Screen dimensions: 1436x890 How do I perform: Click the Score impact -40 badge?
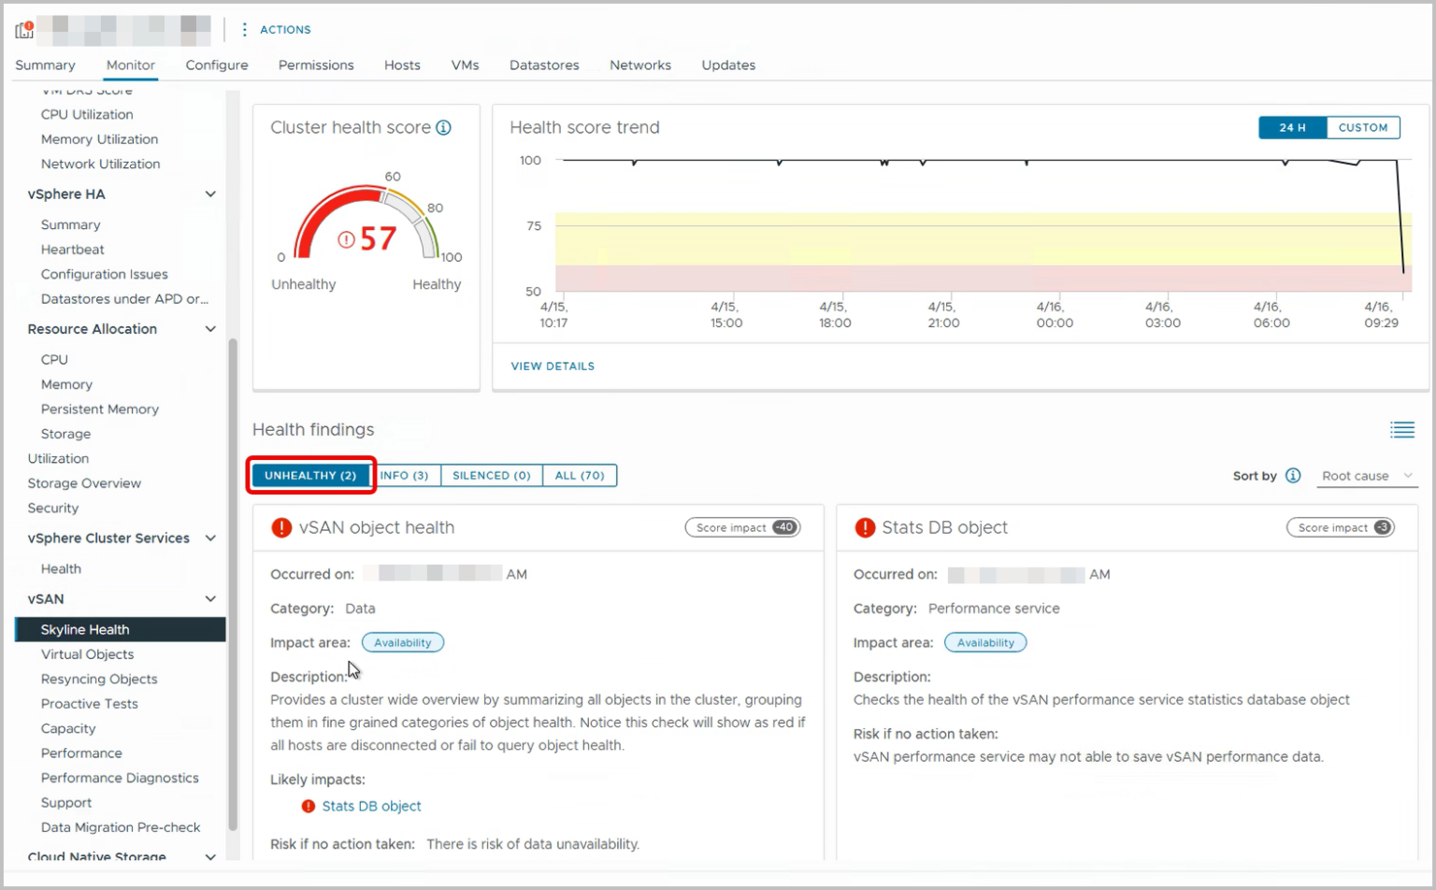742,526
